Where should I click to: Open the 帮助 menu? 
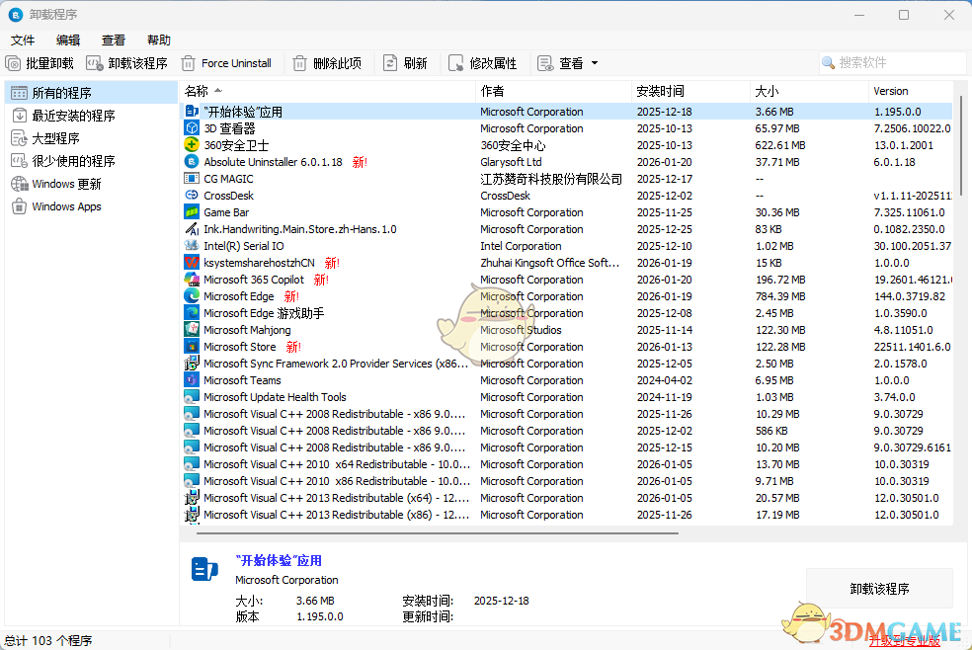pyautogui.click(x=158, y=40)
